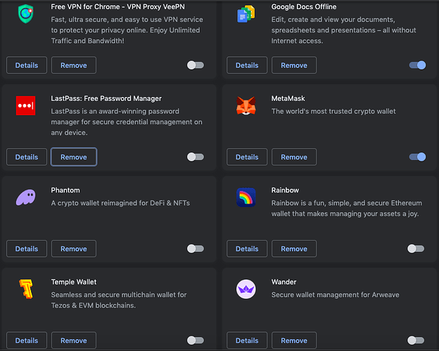
Task: Remove Google Docs Offline extension
Action: pos(294,65)
